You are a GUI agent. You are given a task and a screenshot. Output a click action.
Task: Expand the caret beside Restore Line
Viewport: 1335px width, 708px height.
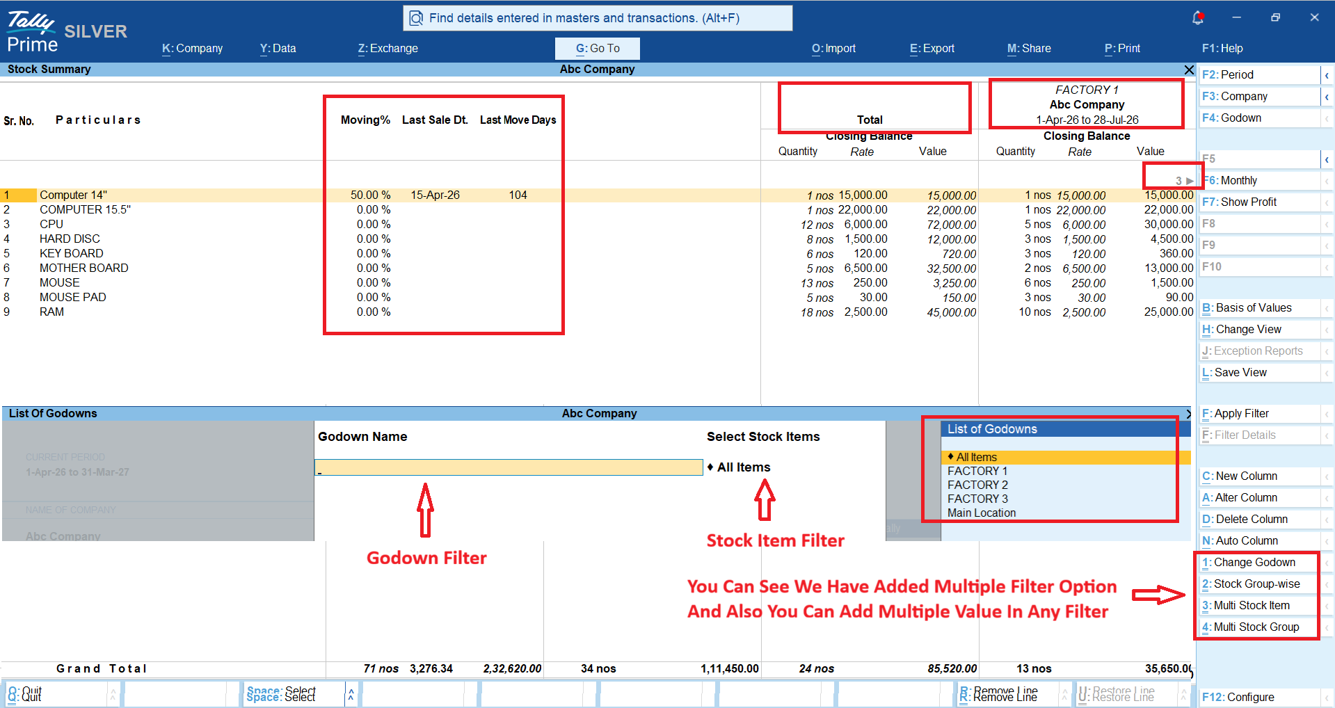[x=1183, y=694]
